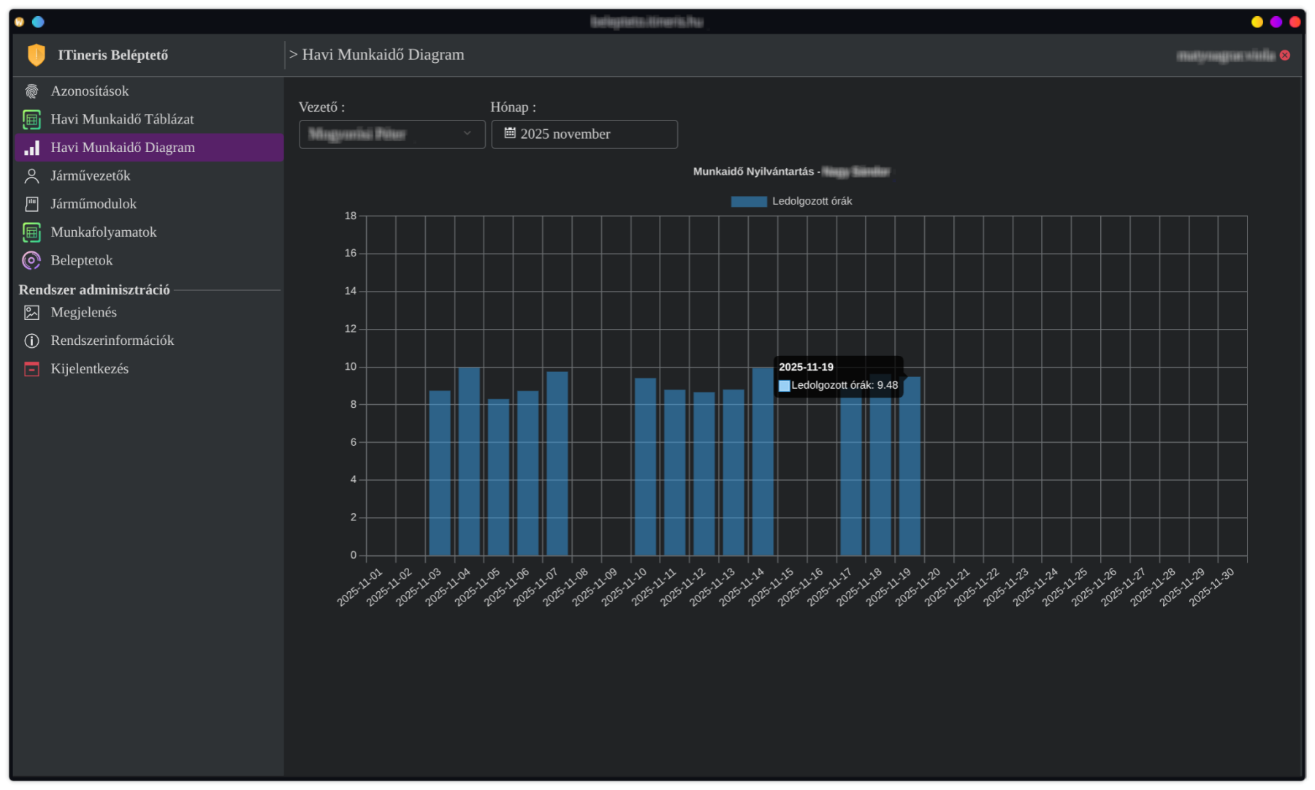Click the 2025-11-07 bar in the chart
This screenshot has width=1315, height=790.
click(557, 463)
